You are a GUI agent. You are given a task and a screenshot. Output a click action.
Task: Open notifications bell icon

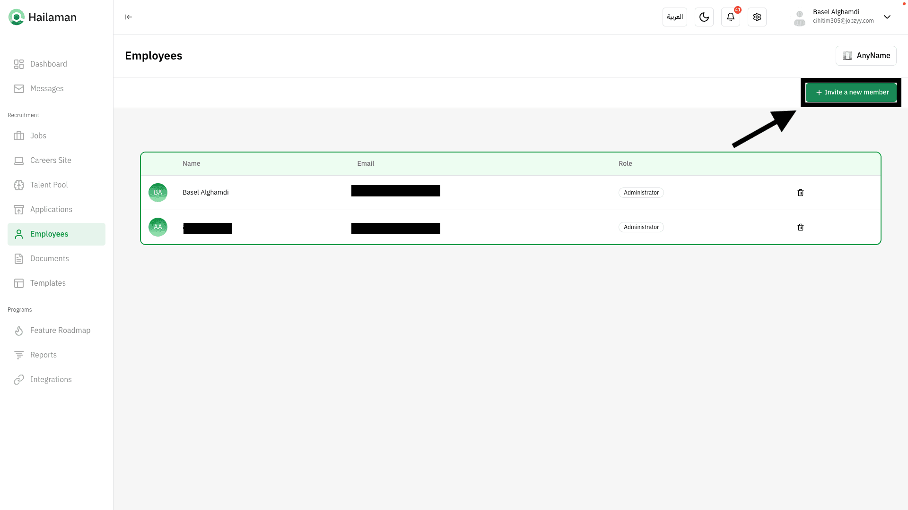730,17
